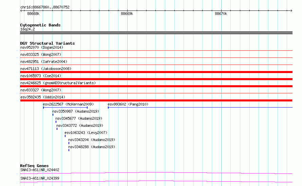Select the blue line under esv993602
The width and height of the screenshot is (302, 186).
[x=200, y=108]
